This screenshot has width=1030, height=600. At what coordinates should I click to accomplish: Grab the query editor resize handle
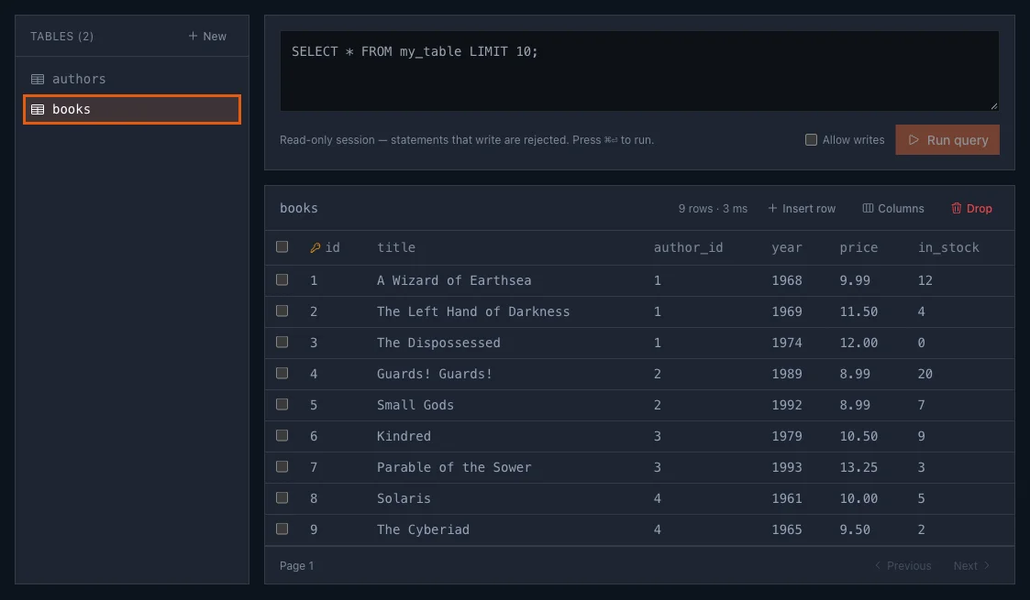pyautogui.click(x=994, y=105)
